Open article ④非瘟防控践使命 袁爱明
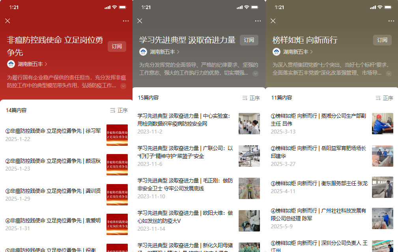The height and width of the screenshot is (252, 398). click(x=53, y=220)
